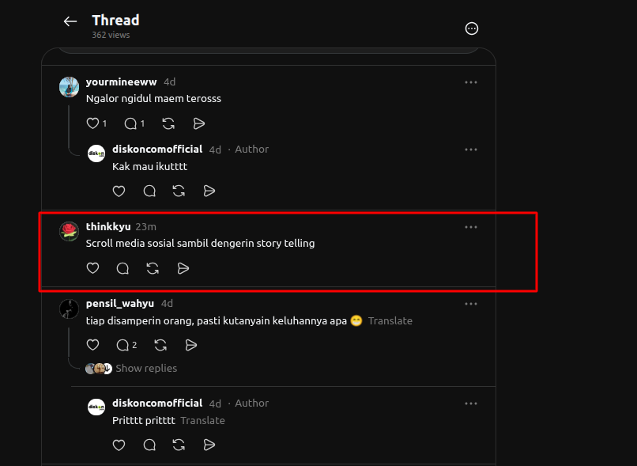Share thinkkyu's comment with the paper plane

183,268
